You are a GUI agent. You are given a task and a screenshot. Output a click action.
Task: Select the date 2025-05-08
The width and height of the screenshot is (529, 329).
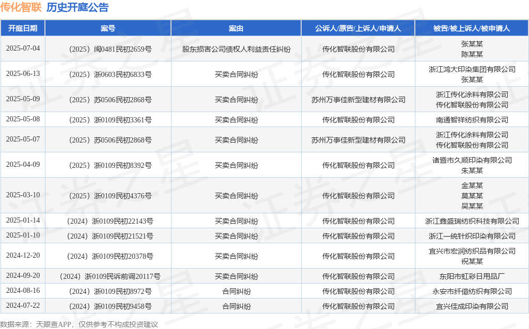click(23, 119)
